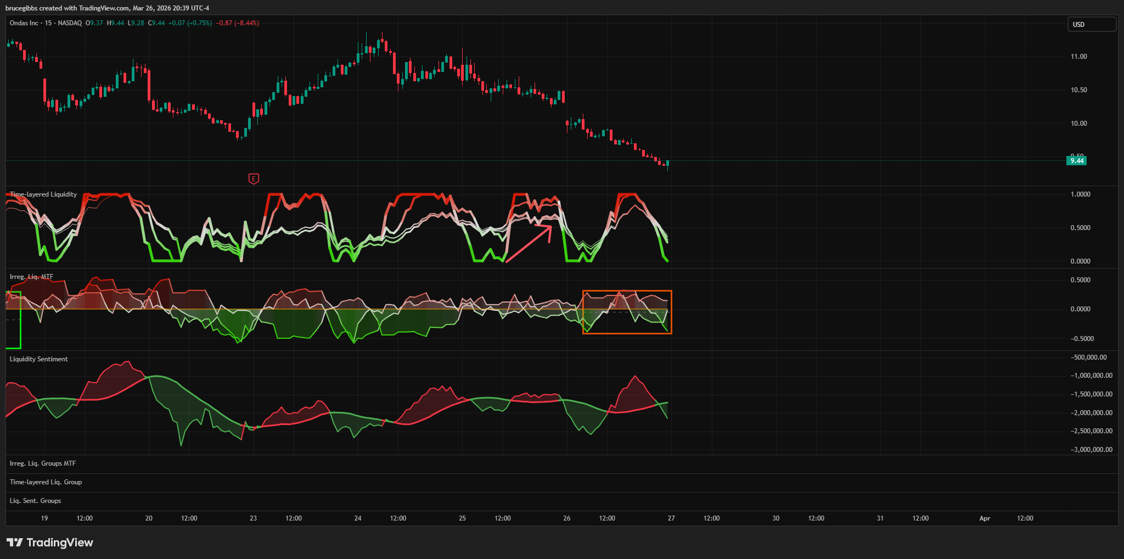Click the 11.00 price axis label
Viewport: 1124px width, 559px height.
point(1078,57)
